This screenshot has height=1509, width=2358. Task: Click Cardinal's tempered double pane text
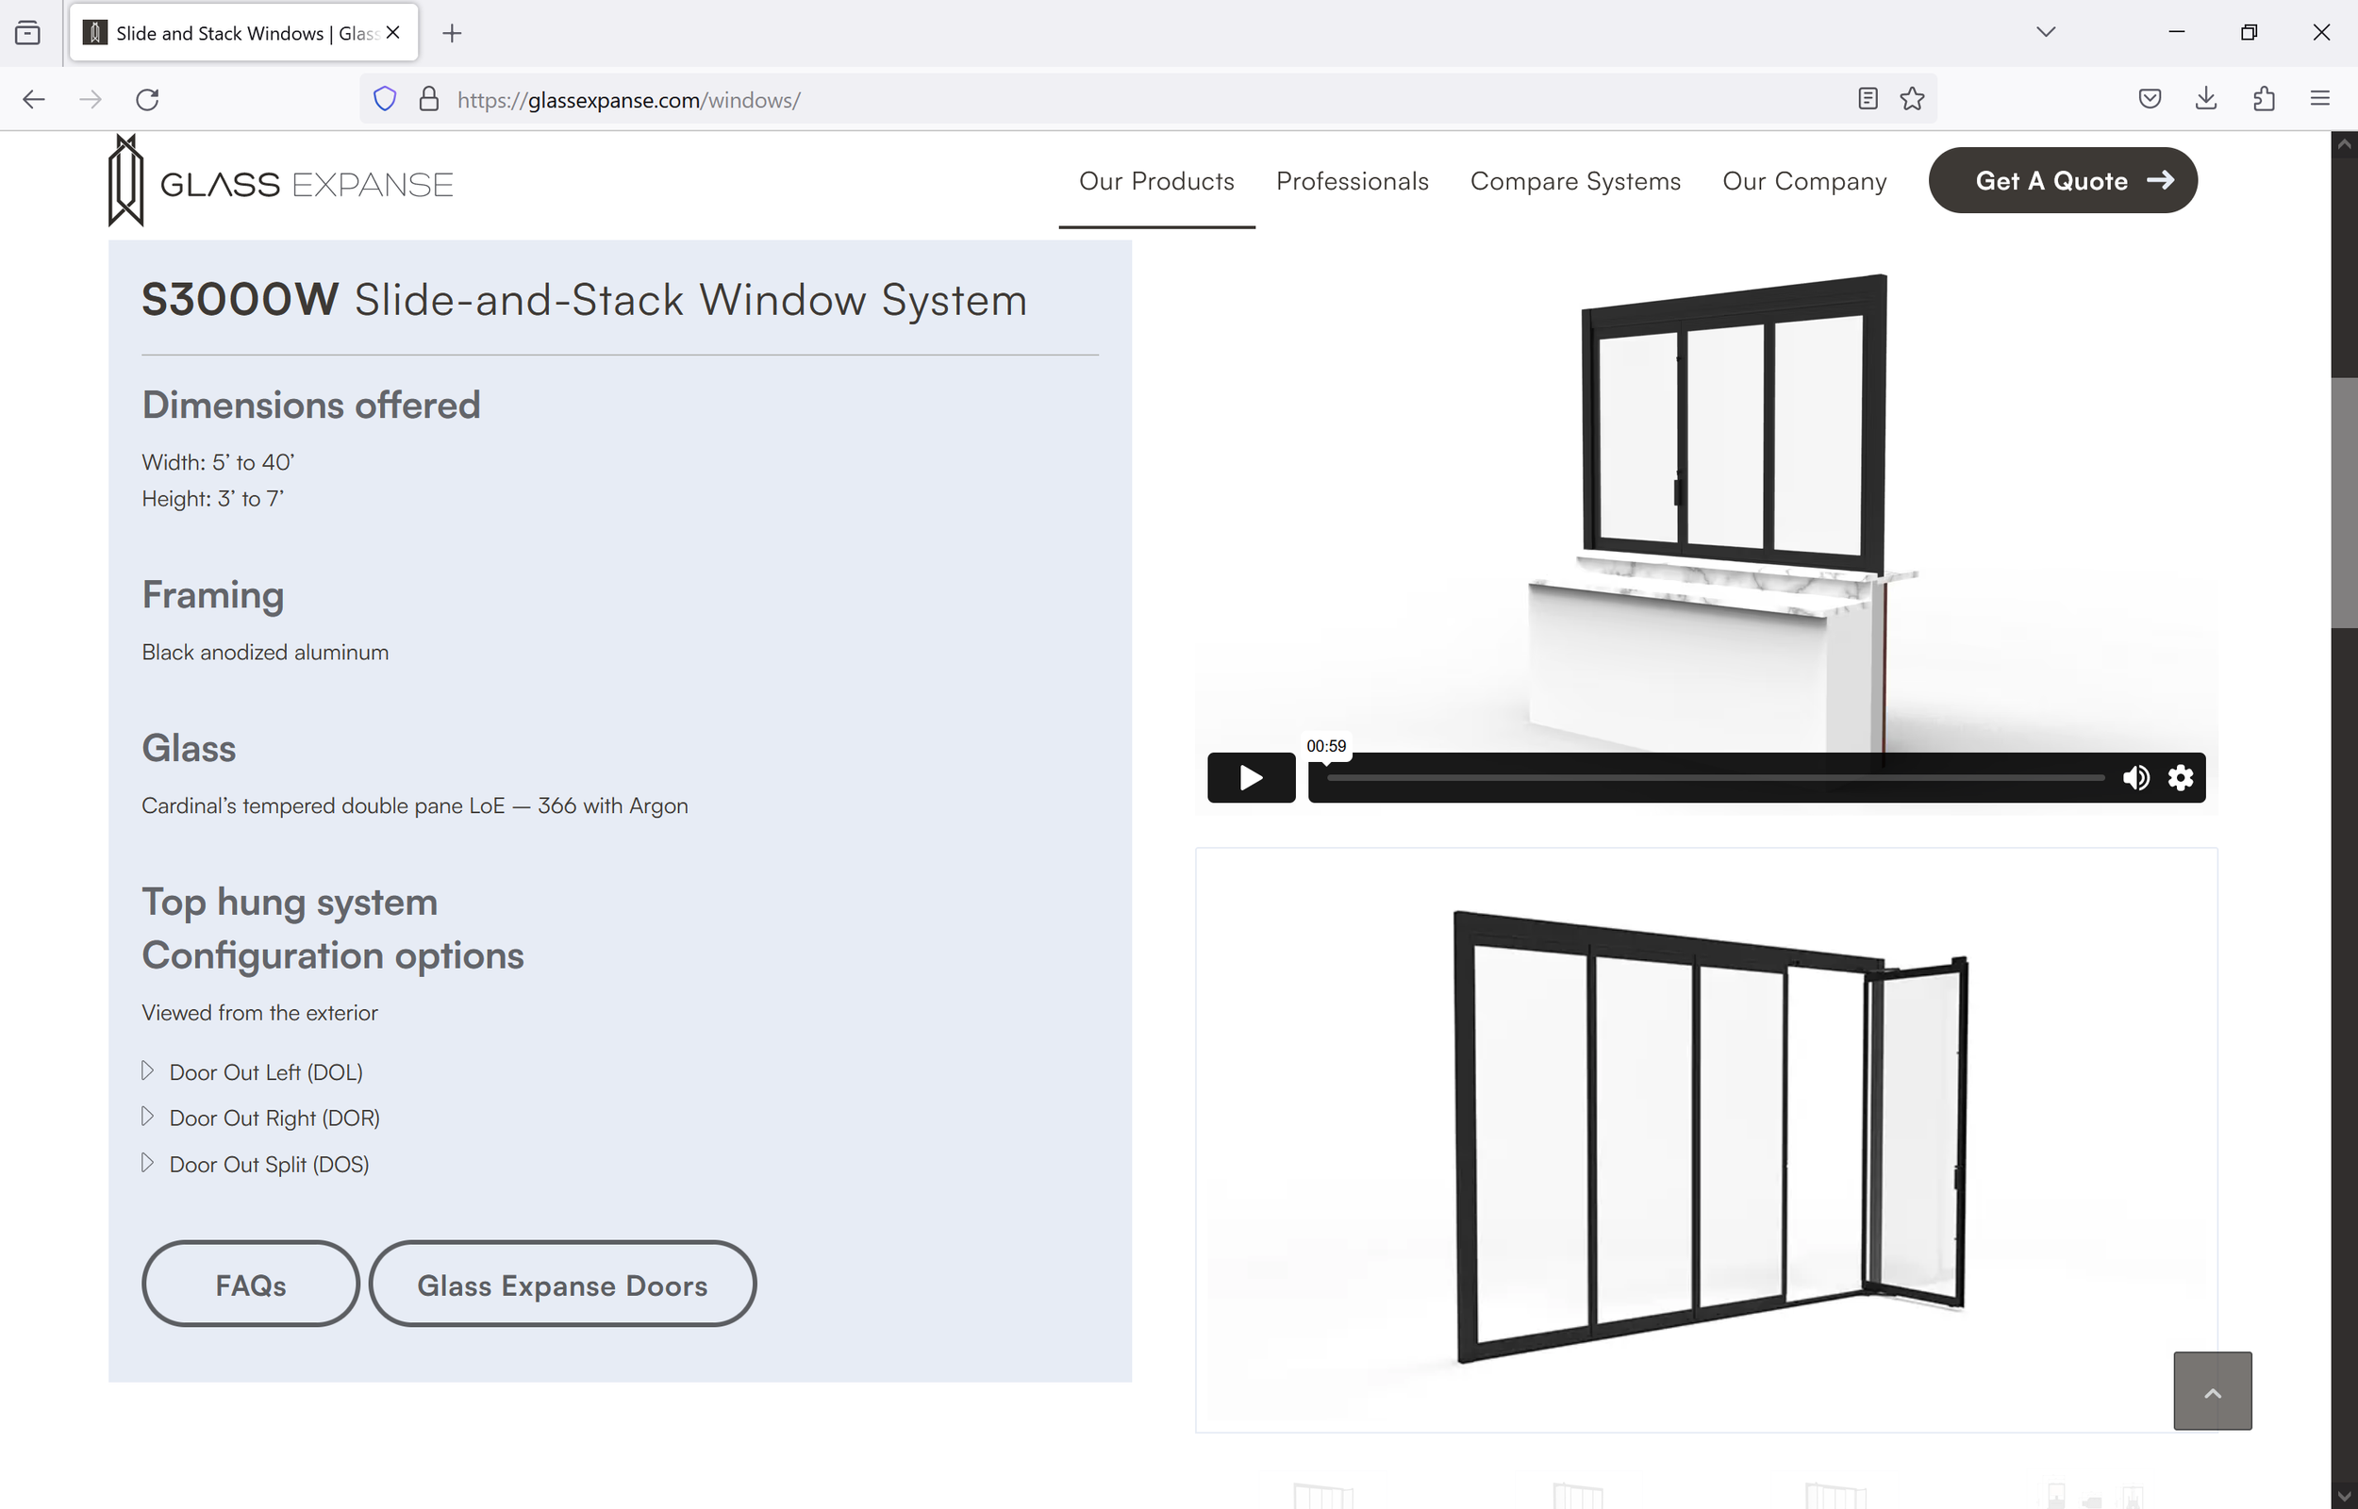414,805
